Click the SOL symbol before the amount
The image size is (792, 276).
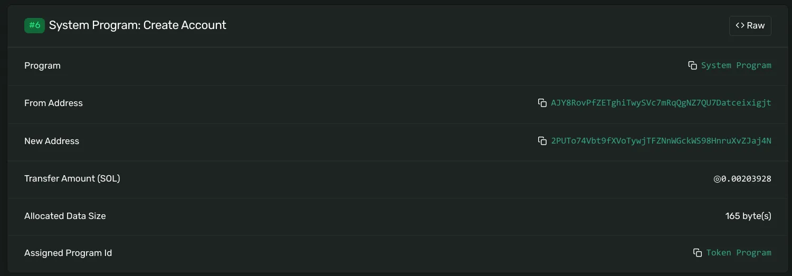[x=717, y=179]
